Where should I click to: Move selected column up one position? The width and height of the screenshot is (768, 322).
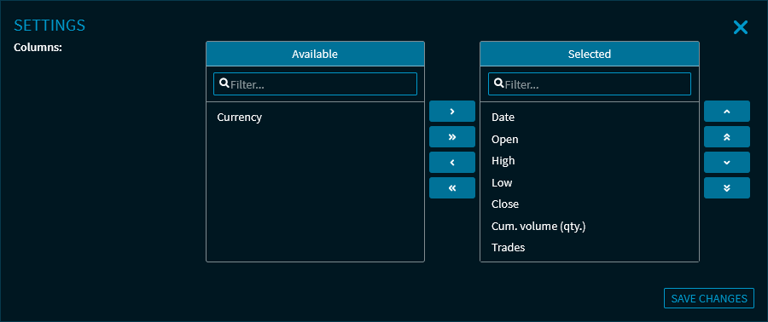point(727,112)
